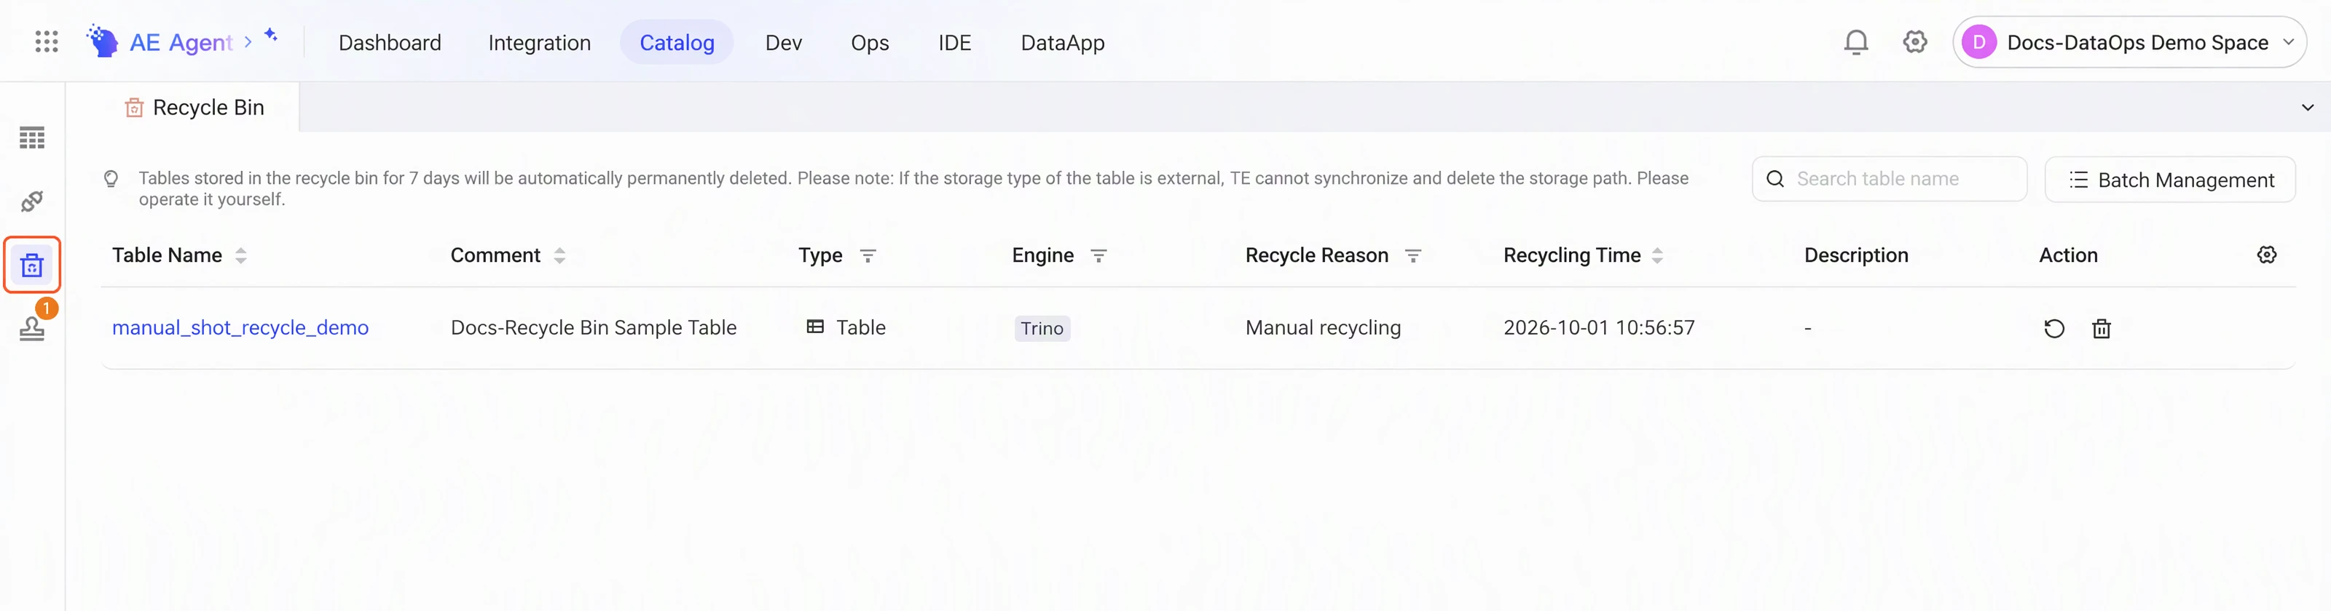Expand the Docs-DataOps Demo Space dropdown
The width and height of the screenshot is (2331, 611).
coord(2289,42)
